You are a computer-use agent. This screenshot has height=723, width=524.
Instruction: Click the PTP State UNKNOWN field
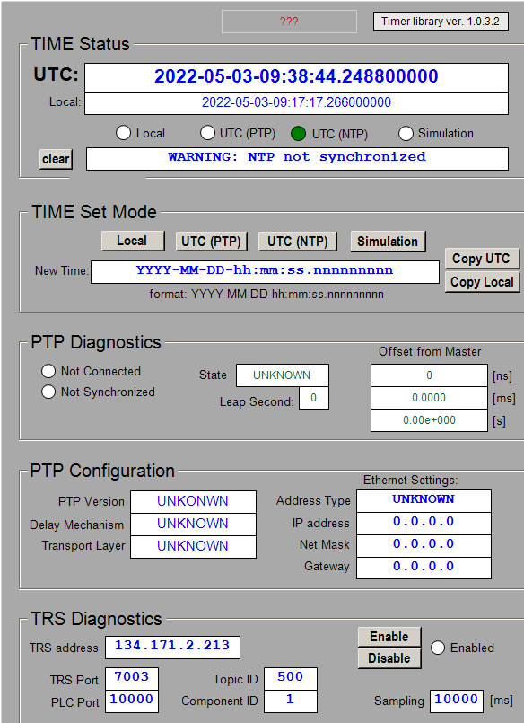click(x=283, y=375)
